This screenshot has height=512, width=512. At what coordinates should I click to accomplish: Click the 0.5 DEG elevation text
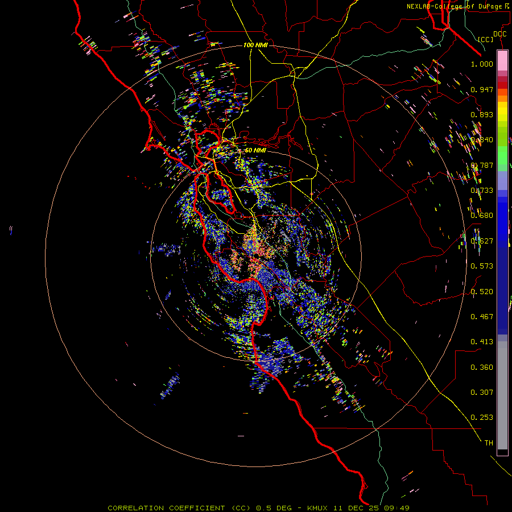click(275, 508)
